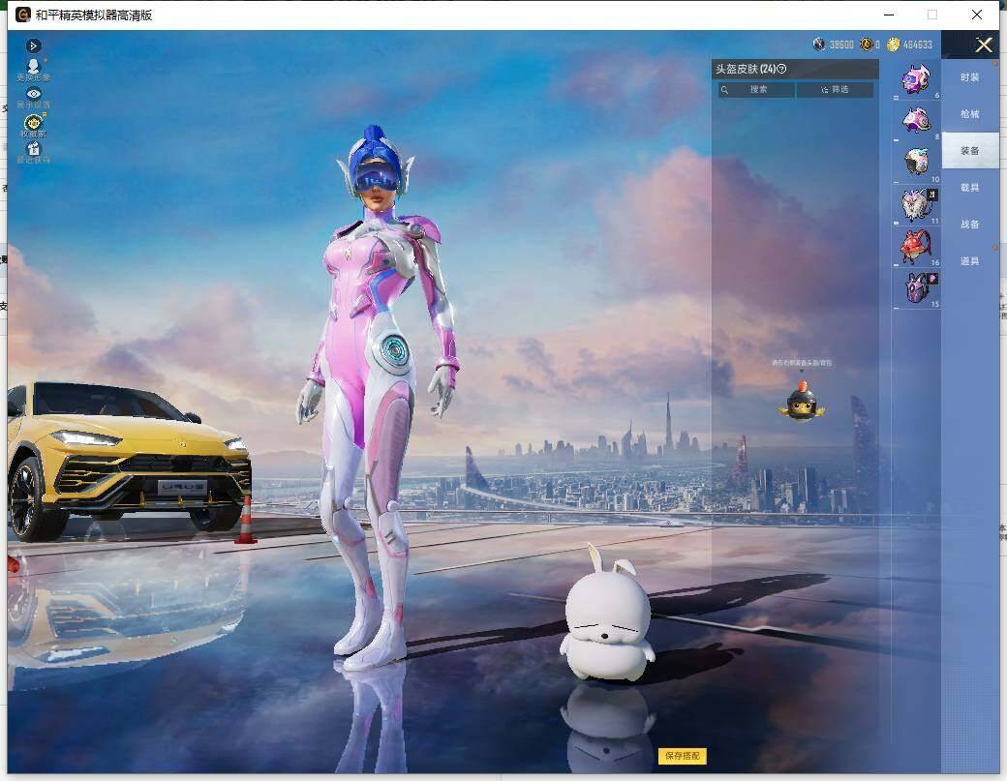Image resolution: width=1007 pixels, height=781 pixels.
Task: Close the emulator window
Action: tap(977, 15)
